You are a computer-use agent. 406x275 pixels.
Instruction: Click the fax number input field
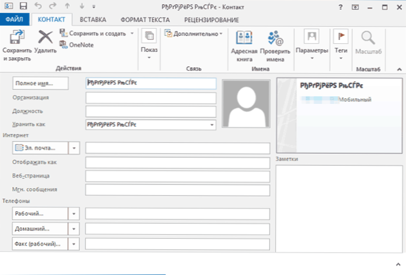177,244
